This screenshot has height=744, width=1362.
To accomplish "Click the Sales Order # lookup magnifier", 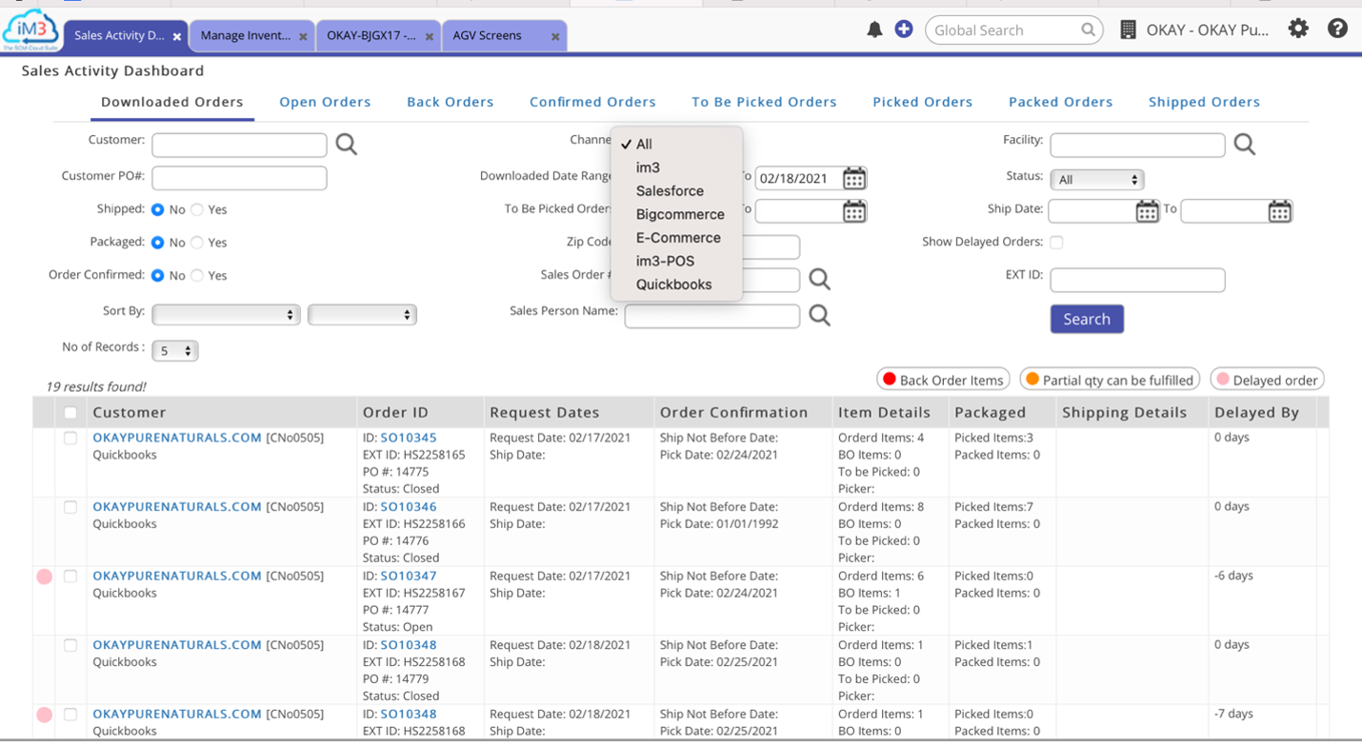I will (819, 280).
